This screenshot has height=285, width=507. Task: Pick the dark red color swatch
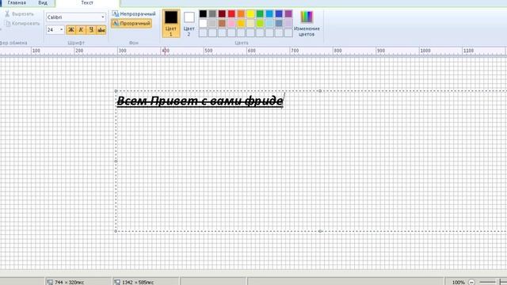[222, 14]
